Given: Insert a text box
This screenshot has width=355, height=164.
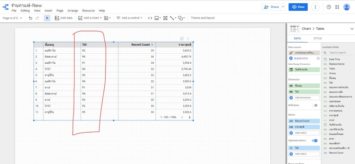Looking at the screenshot, I should point(165,18).
